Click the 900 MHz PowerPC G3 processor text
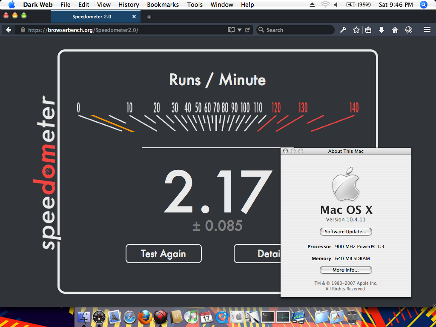Image resolution: width=436 pixels, height=327 pixels. tap(359, 247)
